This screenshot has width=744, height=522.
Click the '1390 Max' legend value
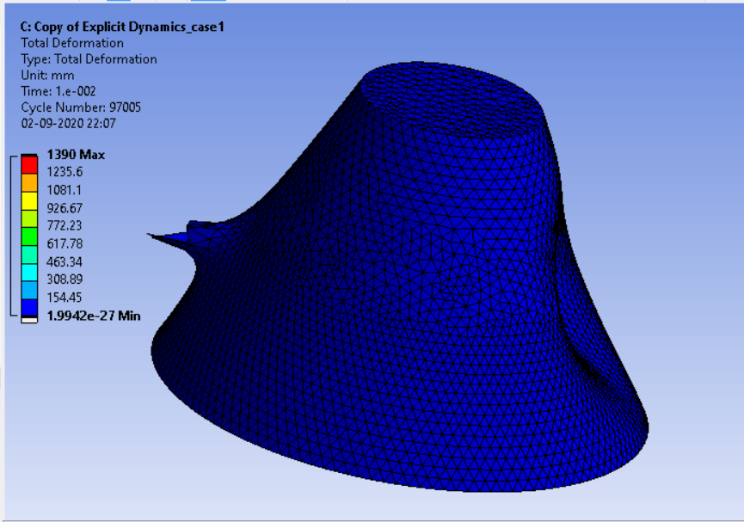coord(76,155)
